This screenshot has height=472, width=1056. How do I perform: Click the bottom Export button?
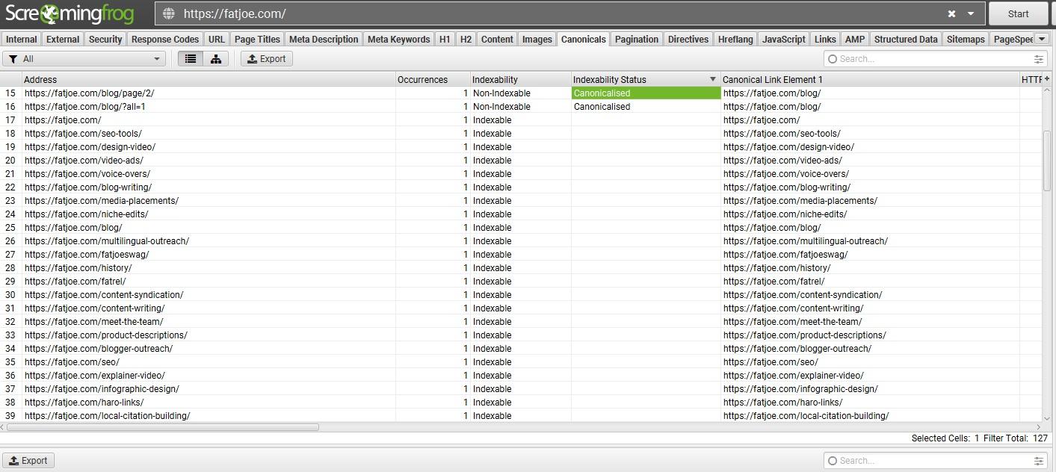tap(28, 461)
